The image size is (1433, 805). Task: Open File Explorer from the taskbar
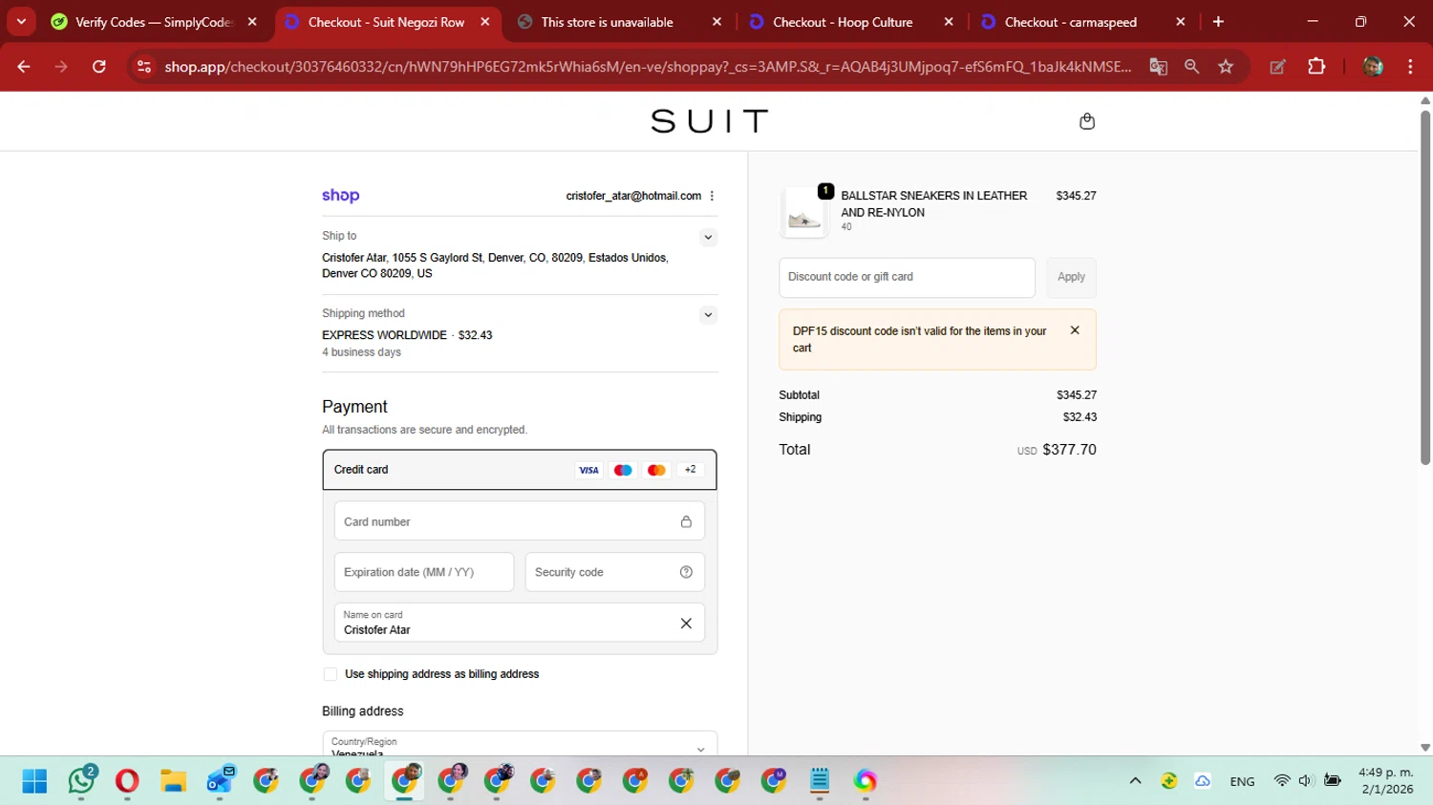point(173,781)
